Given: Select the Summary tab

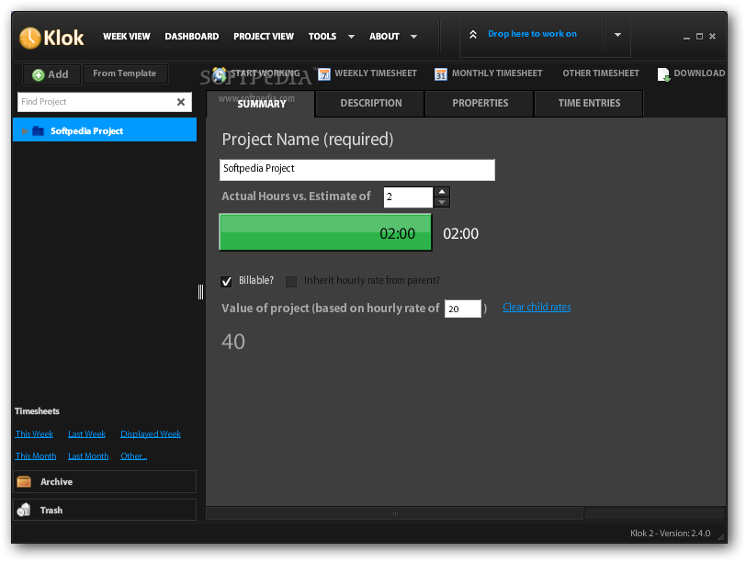Looking at the screenshot, I should 261,104.
